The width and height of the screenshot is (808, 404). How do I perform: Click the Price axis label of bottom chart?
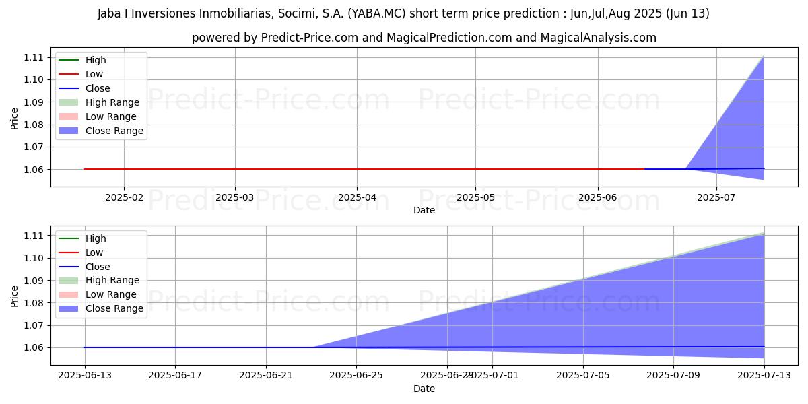15,296
